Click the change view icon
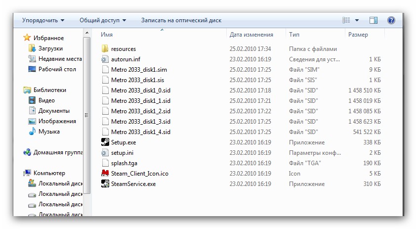 coord(346,20)
